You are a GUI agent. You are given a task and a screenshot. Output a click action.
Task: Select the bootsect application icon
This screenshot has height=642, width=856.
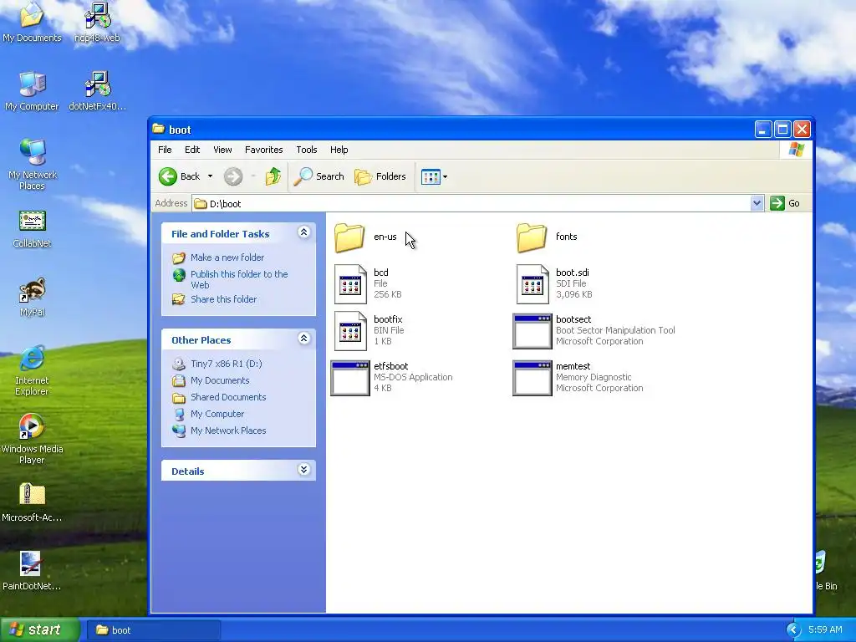[x=532, y=331]
